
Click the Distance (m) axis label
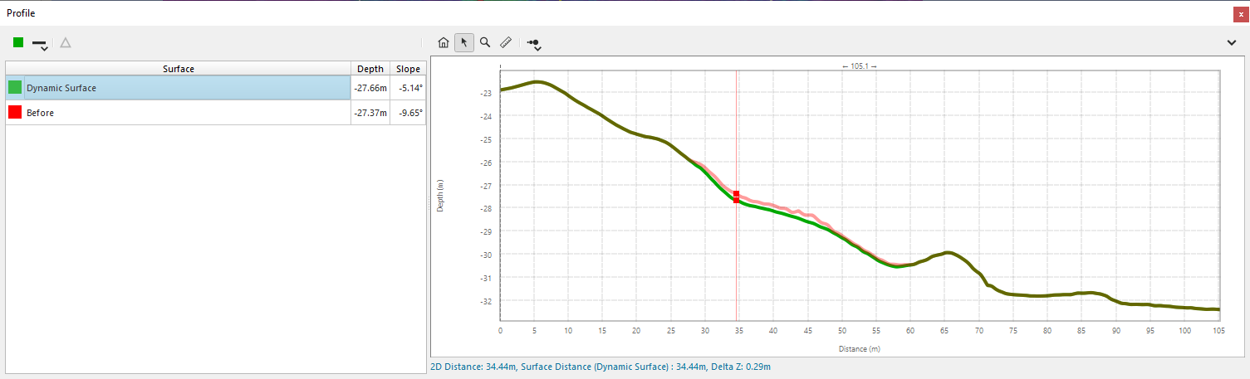860,349
